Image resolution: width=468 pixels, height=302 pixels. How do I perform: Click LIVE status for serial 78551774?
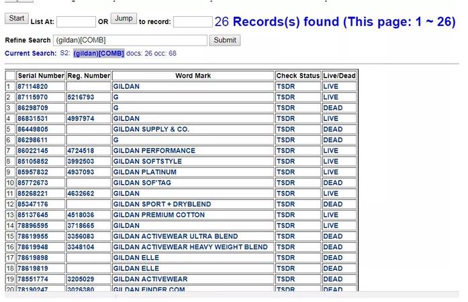pos(331,279)
